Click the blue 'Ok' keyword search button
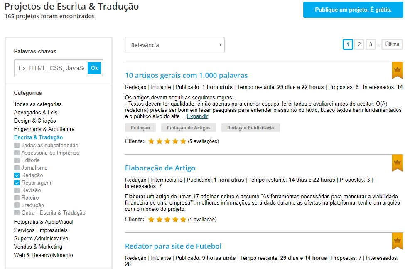This screenshot has height=269, width=410. [94, 68]
